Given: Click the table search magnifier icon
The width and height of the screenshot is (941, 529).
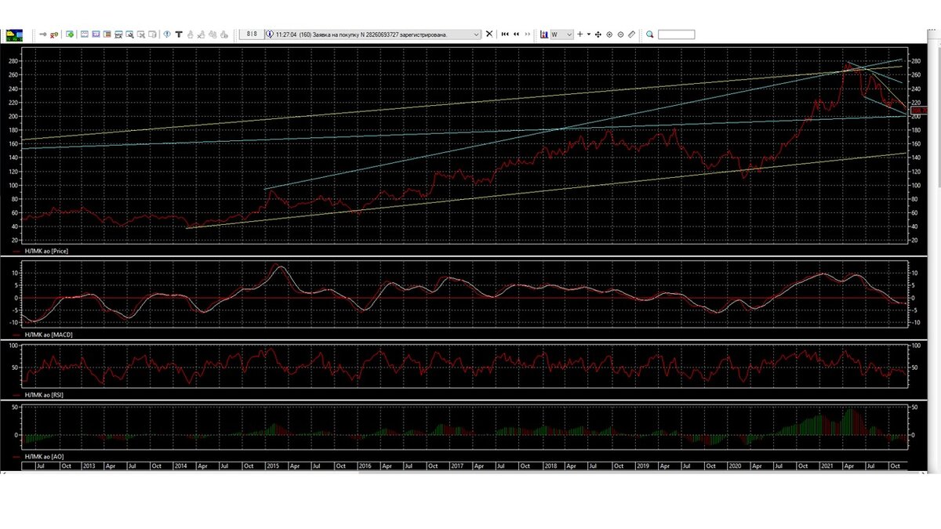Looking at the screenshot, I should click(x=129, y=34).
